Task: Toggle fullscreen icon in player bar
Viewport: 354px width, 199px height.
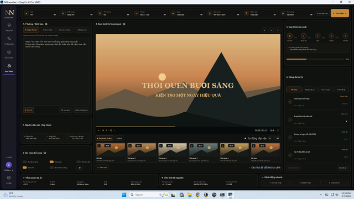Action: tap(278, 130)
